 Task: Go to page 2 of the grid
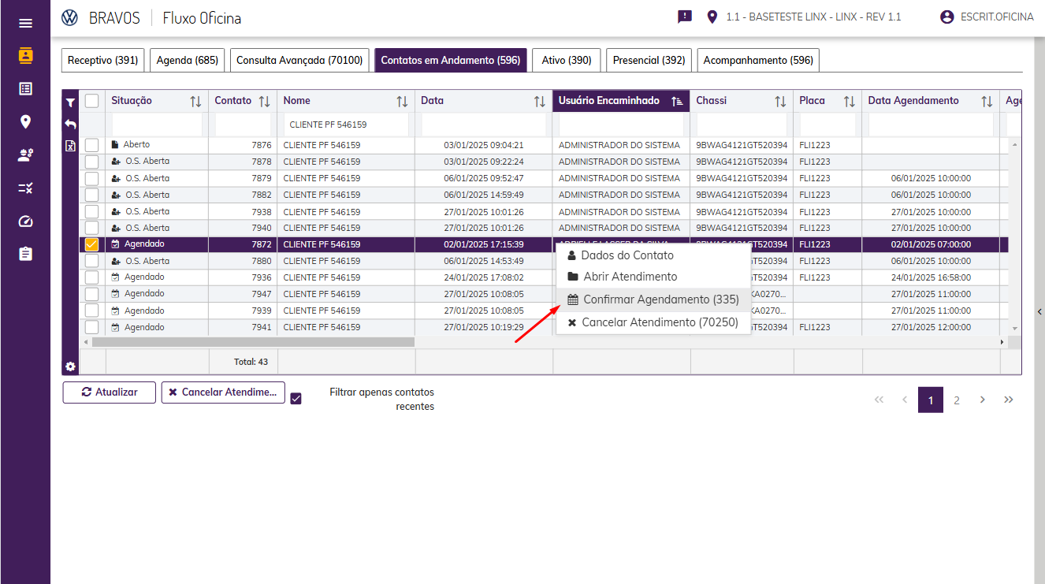pyautogui.click(x=957, y=400)
